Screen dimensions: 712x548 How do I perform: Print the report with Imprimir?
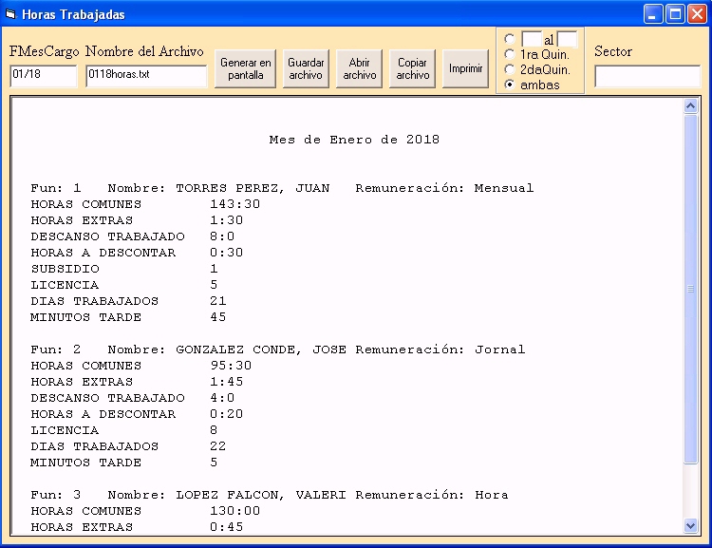tap(465, 69)
